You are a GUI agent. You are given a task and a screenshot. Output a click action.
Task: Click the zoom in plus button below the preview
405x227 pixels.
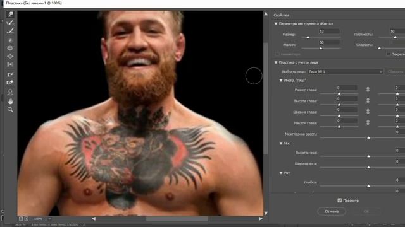click(x=27, y=219)
